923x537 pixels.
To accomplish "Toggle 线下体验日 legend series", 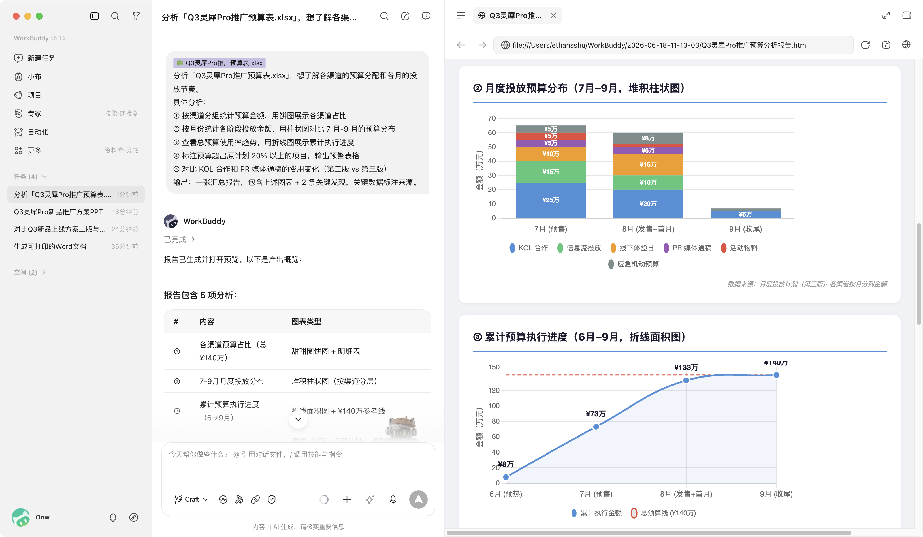I will click(632, 248).
